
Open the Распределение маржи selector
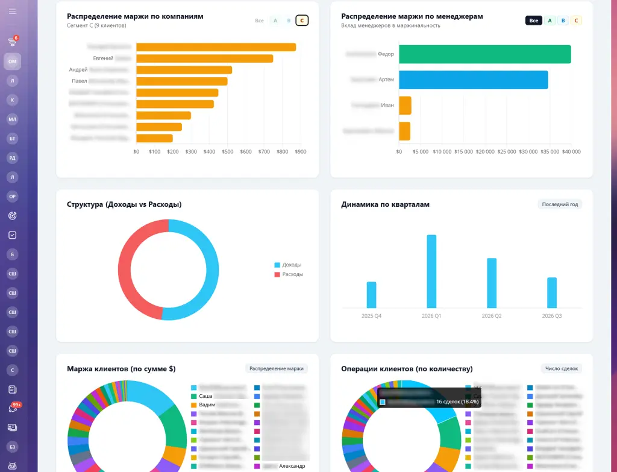pos(276,368)
